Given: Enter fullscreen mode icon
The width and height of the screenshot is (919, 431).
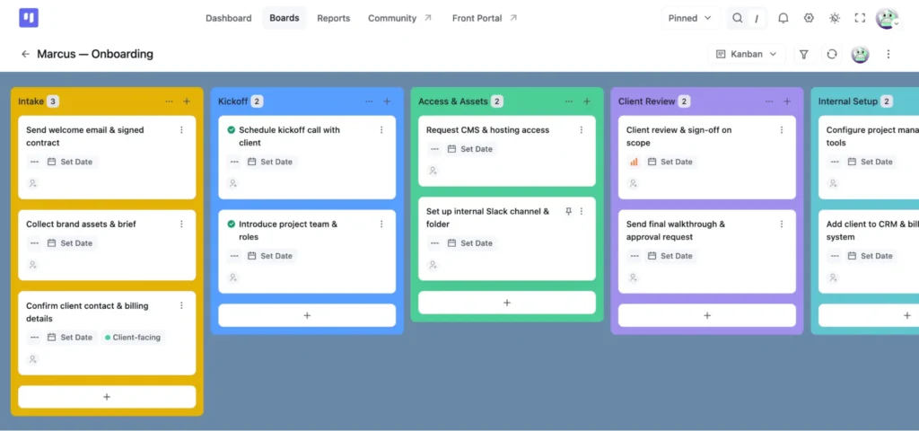Looking at the screenshot, I should [860, 18].
